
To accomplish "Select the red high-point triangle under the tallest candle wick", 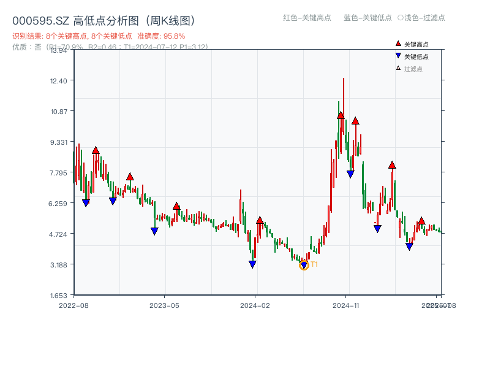I will (x=341, y=115).
